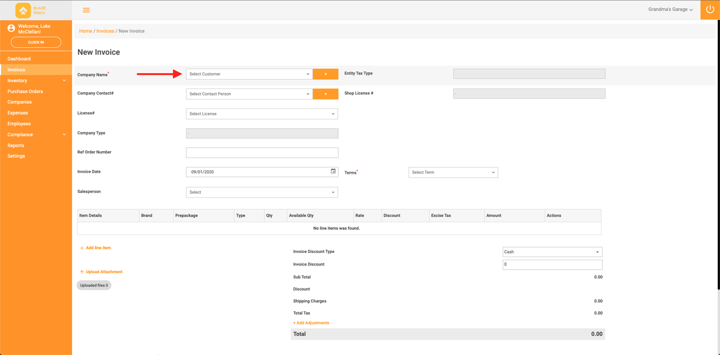
Task: Open the calendar picker for Invoice Date
Action: 333,171
